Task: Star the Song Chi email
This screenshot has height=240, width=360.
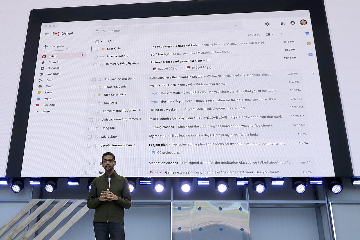Action: click(97, 128)
